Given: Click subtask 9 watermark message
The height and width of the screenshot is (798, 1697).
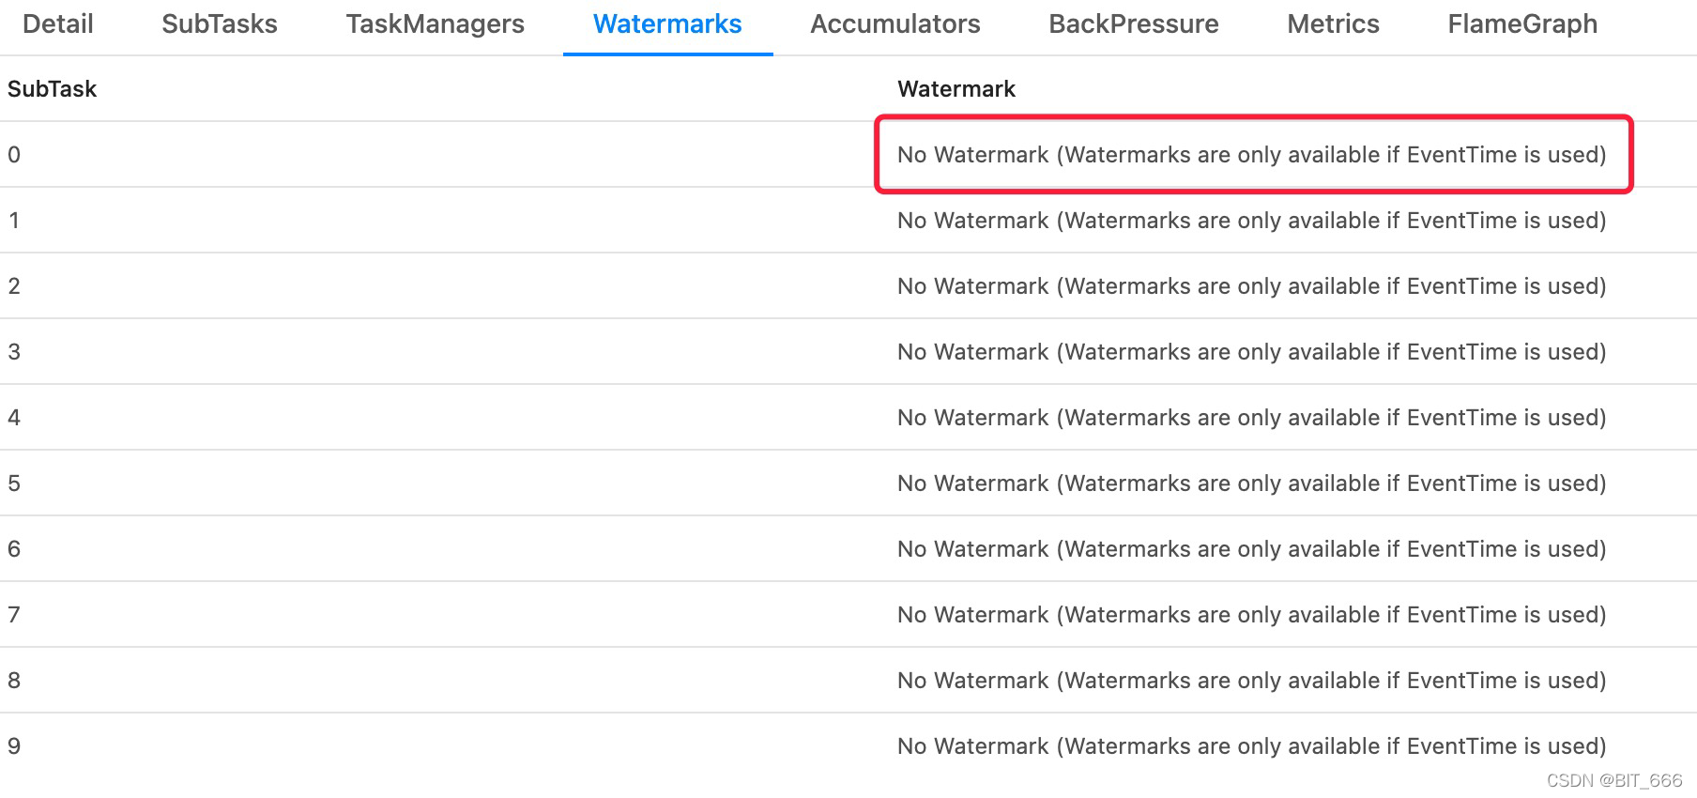Looking at the screenshot, I should (x=1251, y=746).
